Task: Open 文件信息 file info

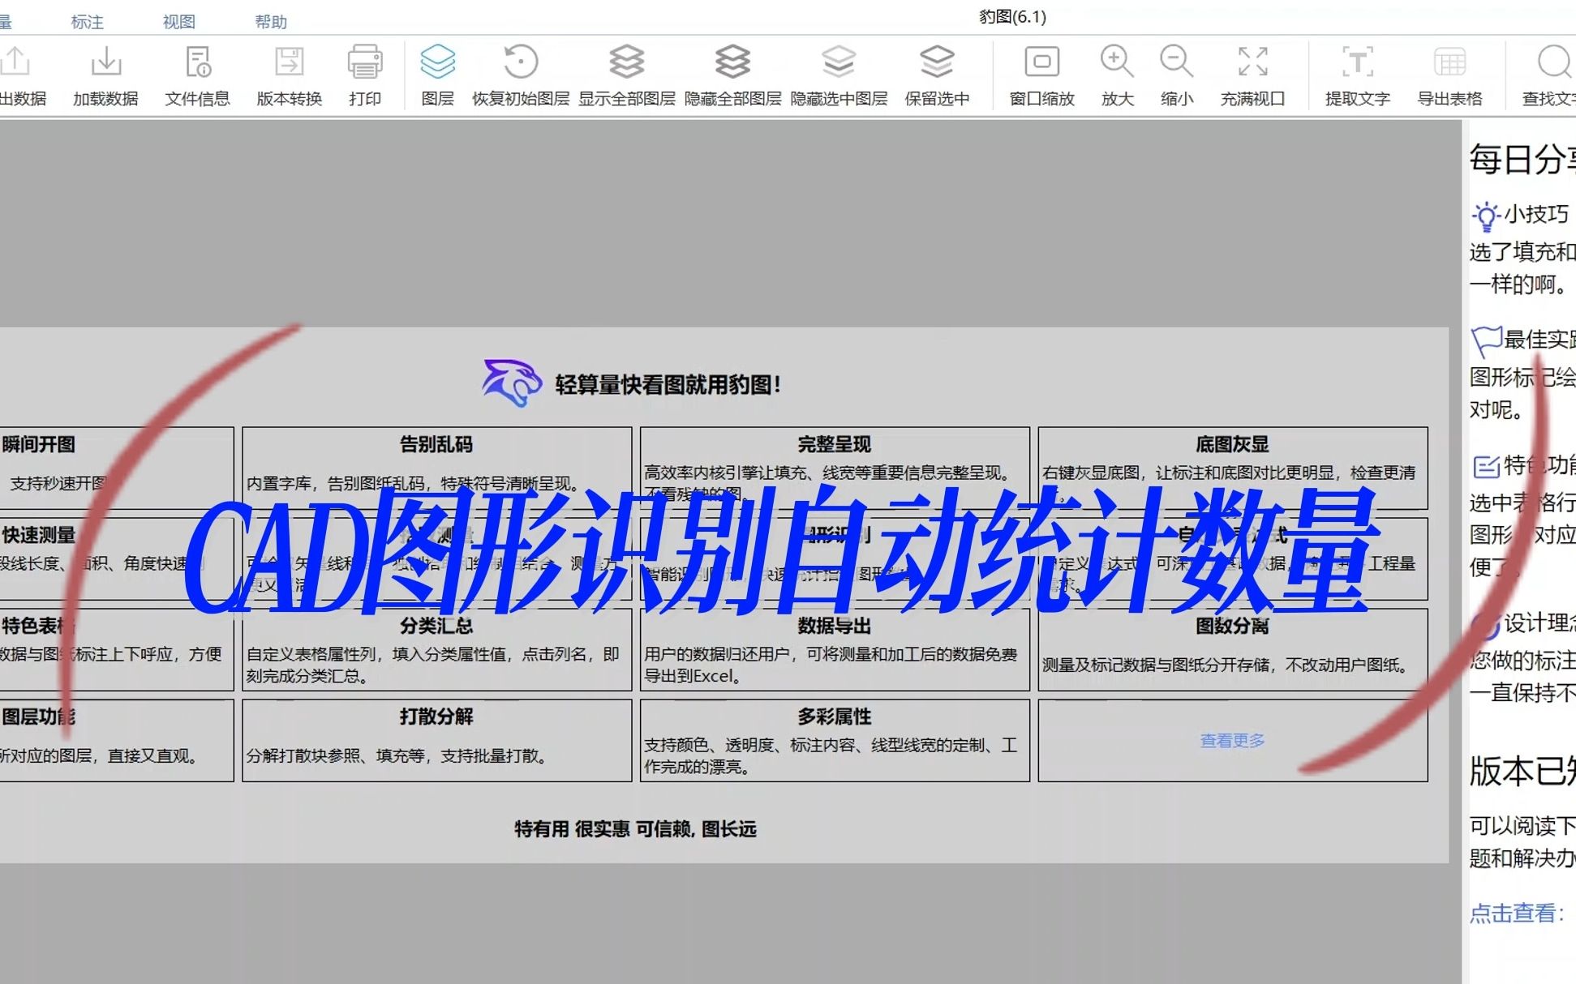Action: (x=197, y=63)
